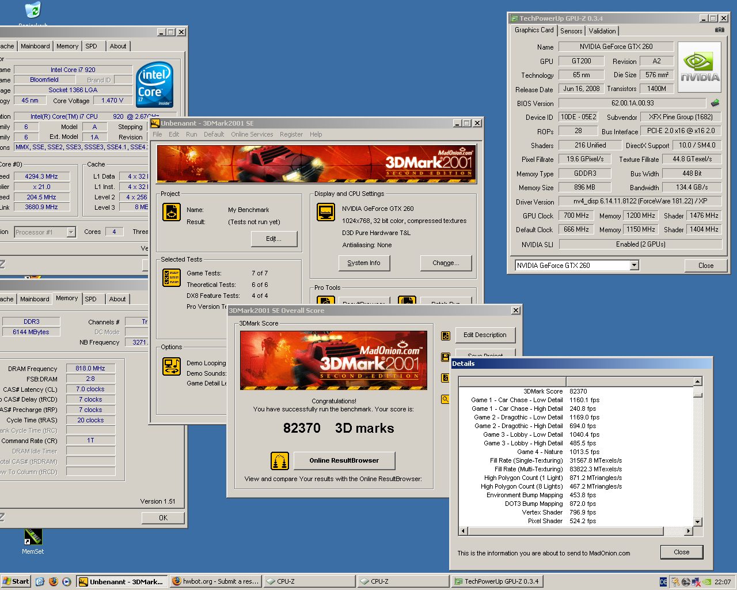Click the DE language indicator
This screenshot has width=737, height=590.
point(663,582)
